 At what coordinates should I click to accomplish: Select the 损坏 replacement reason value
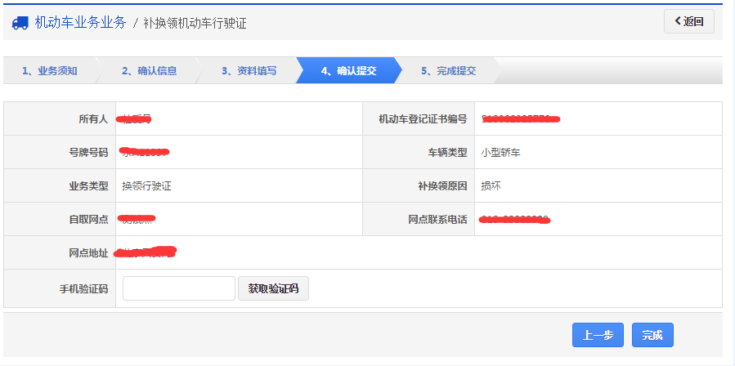[x=491, y=185]
